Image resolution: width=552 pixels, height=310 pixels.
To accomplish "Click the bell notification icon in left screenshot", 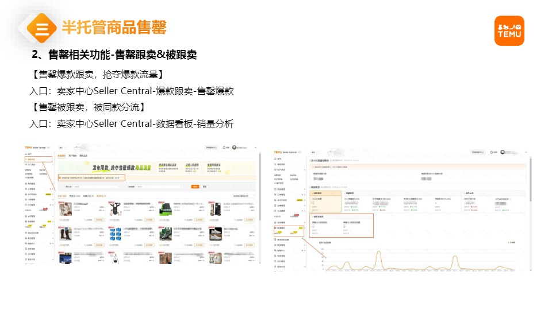I will tap(225, 148).
